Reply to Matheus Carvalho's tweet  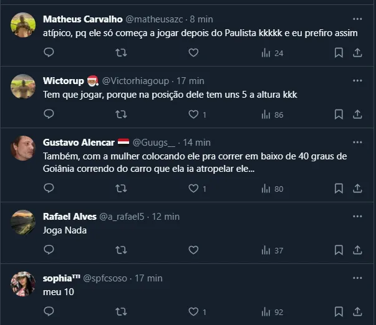[49, 53]
